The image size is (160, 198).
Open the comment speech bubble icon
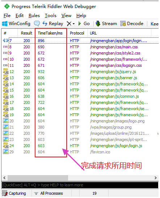click(37, 23)
